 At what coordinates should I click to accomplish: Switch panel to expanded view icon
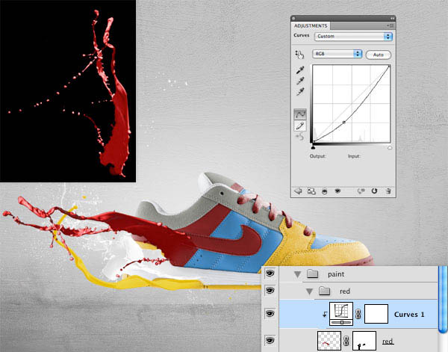tap(311, 191)
